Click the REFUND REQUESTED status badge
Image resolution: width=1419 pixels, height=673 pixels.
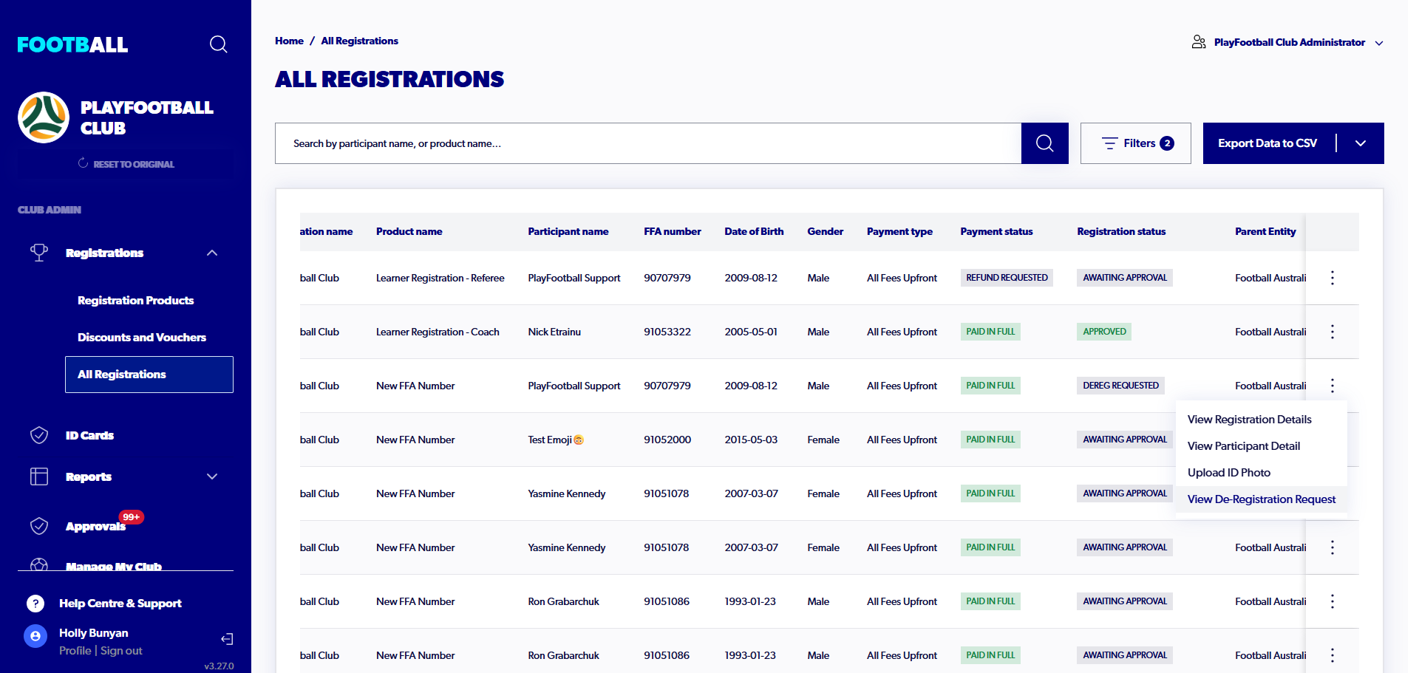click(x=1007, y=278)
